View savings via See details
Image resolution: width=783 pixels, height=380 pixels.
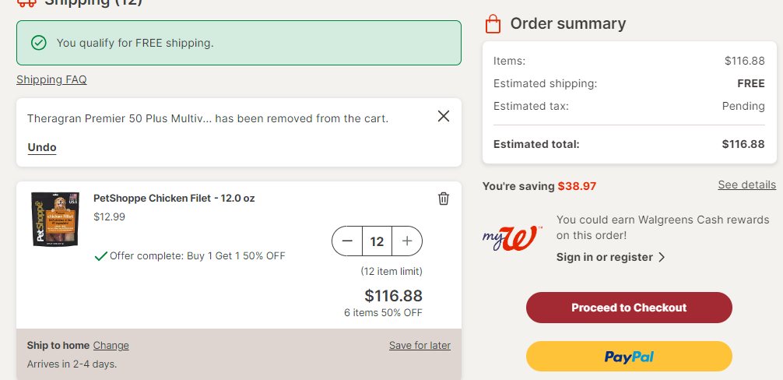747,185
